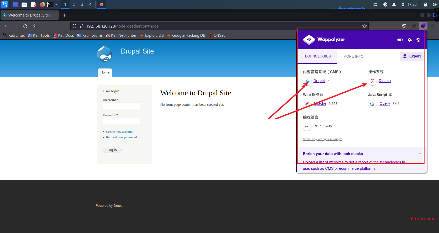
Task: Open the Debian technology link
Action: point(385,81)
